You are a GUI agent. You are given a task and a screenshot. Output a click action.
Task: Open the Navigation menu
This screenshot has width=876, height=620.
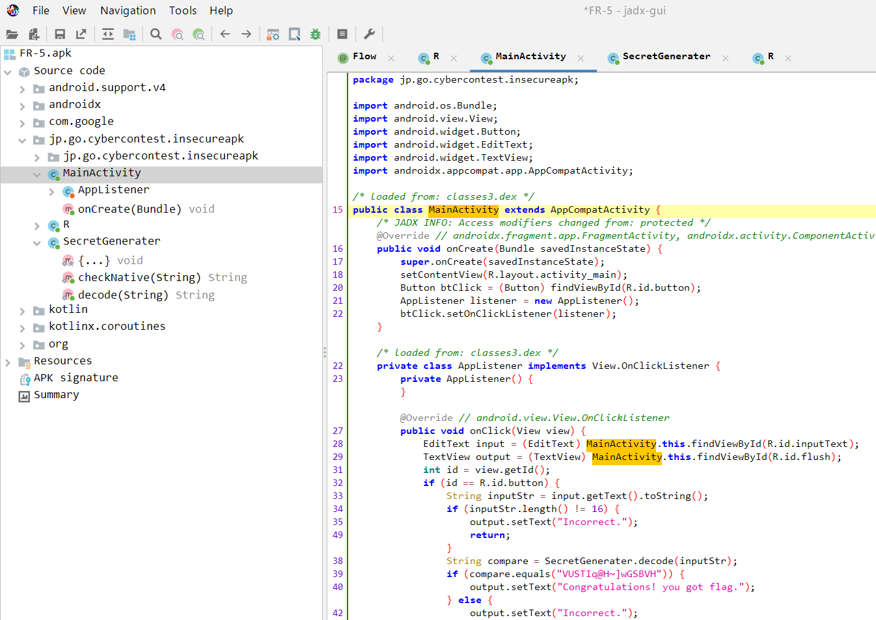[x=128, y=10]
